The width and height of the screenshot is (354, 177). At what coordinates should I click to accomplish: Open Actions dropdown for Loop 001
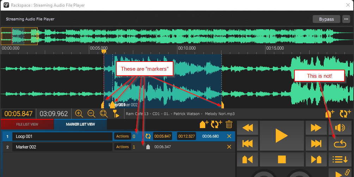click(122, 136)
